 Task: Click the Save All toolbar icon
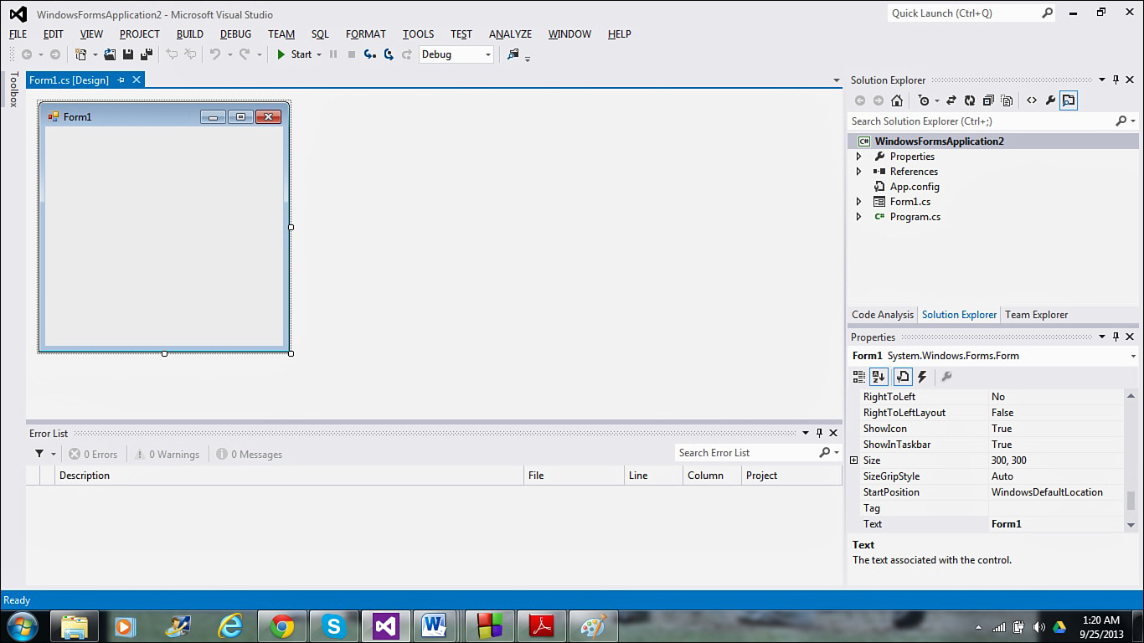click(147, 54)
